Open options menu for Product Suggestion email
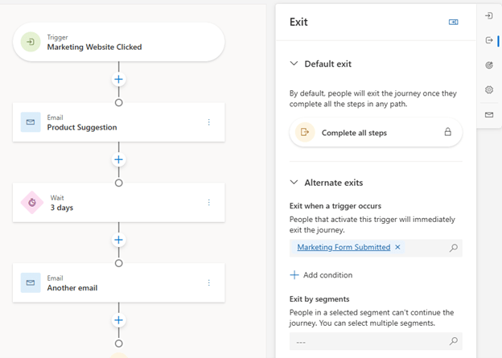502x358 pixels. (209, 122)
